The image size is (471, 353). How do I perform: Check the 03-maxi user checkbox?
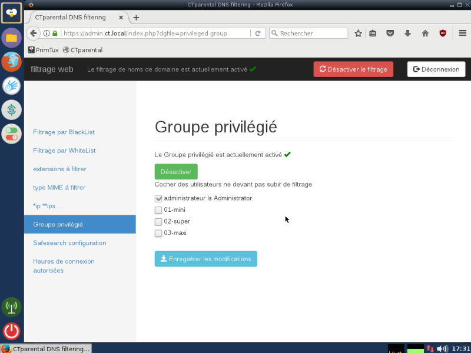(158, 233)
